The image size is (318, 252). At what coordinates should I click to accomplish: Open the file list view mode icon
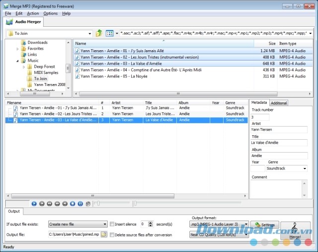pyautogui.click(x=110, y=33)
